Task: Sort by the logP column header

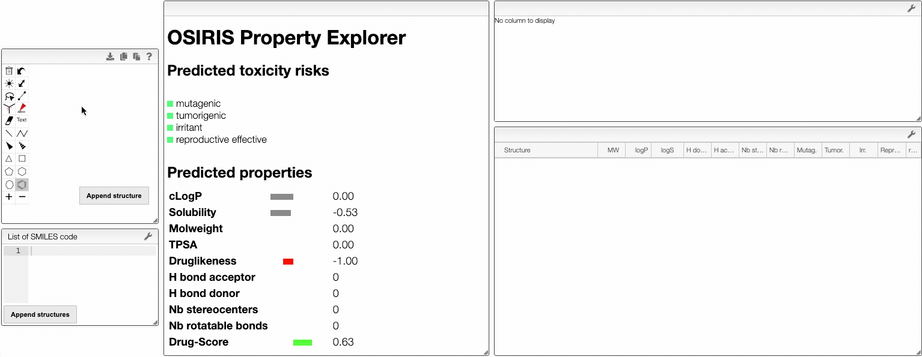Action: pyautogui.click(x=639, y=150)
